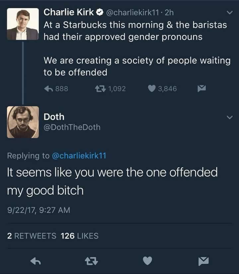The image size is (239, 274).
Task: Click the verified badge beside Charlie Kirk
Action: [99, 13]
